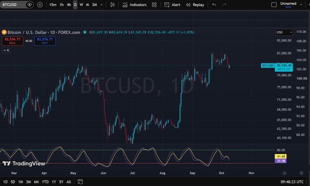This screenshot has height=186, width=310.
Task: Toggle the B scale mode button
Action: point(301,173)
